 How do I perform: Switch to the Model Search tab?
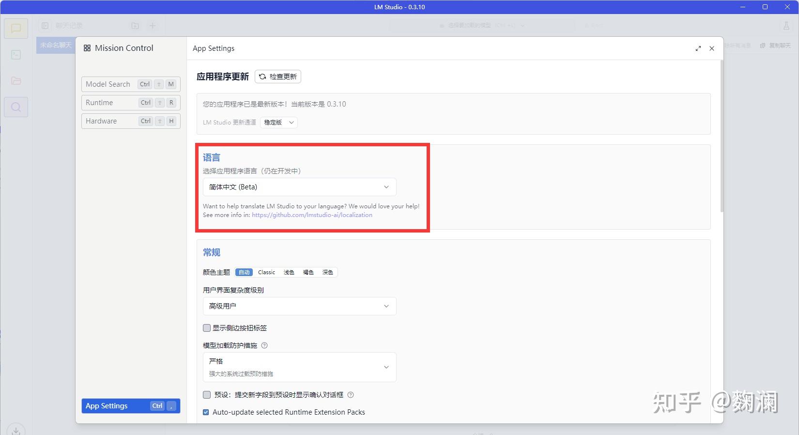tap(131, 84)
